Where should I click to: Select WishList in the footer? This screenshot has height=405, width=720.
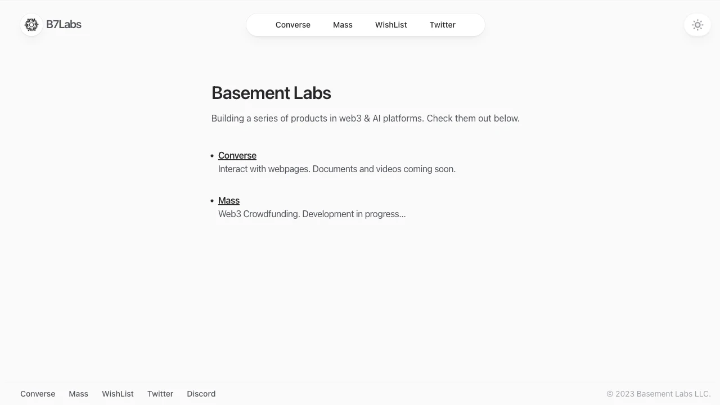[117, 394]
